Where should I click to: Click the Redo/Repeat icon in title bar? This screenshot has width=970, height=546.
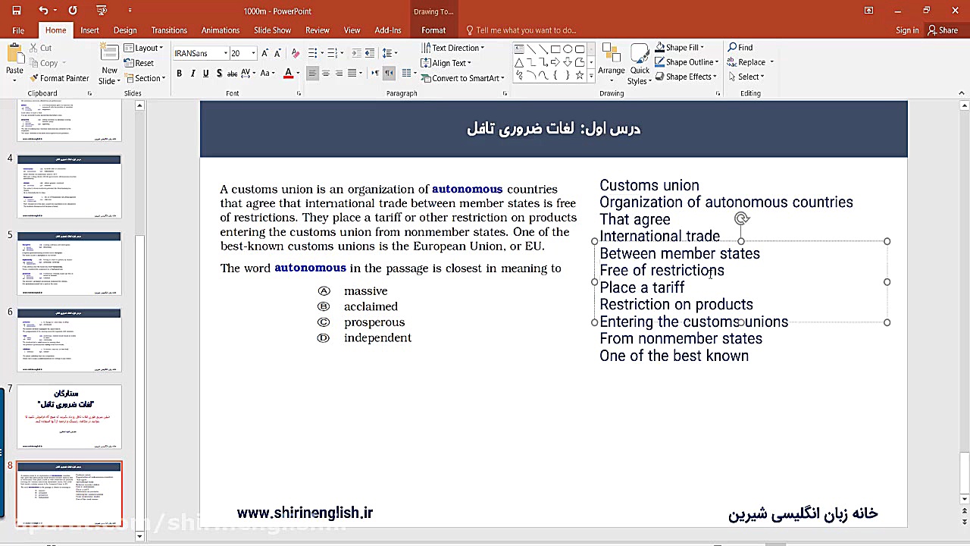point(73,11)
